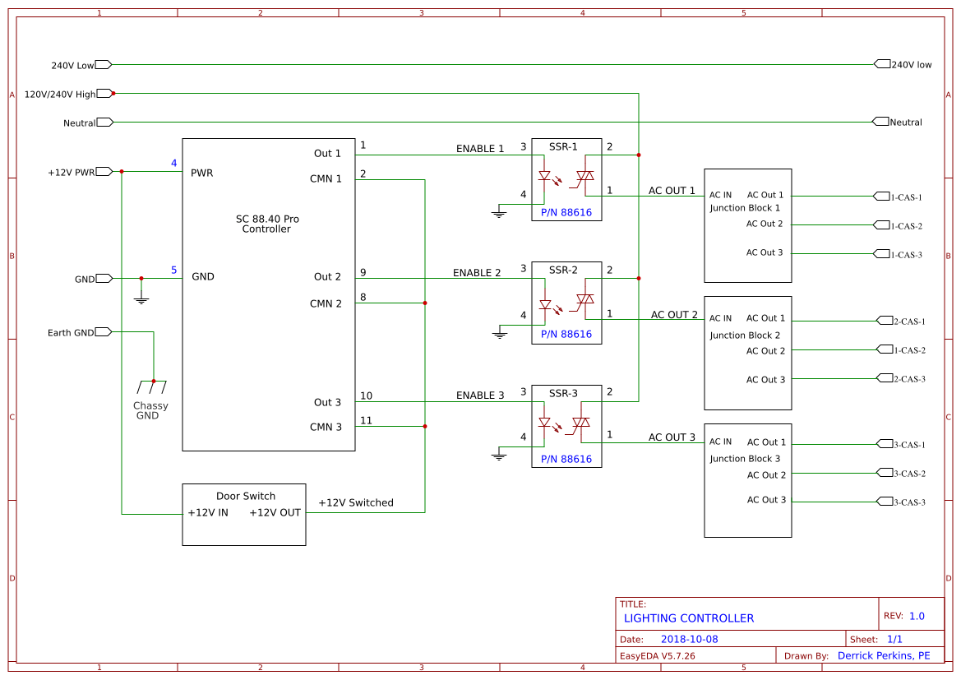Select ground symbol below the GND net
The width and height of the screenshot is (961, 680).
pyautogui.click(x=141, y=300)
